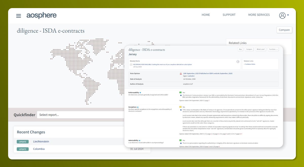The image size is (304, 167).
Task: Click the PDF icon beside Main Opinion
Action: click(181, 74)
